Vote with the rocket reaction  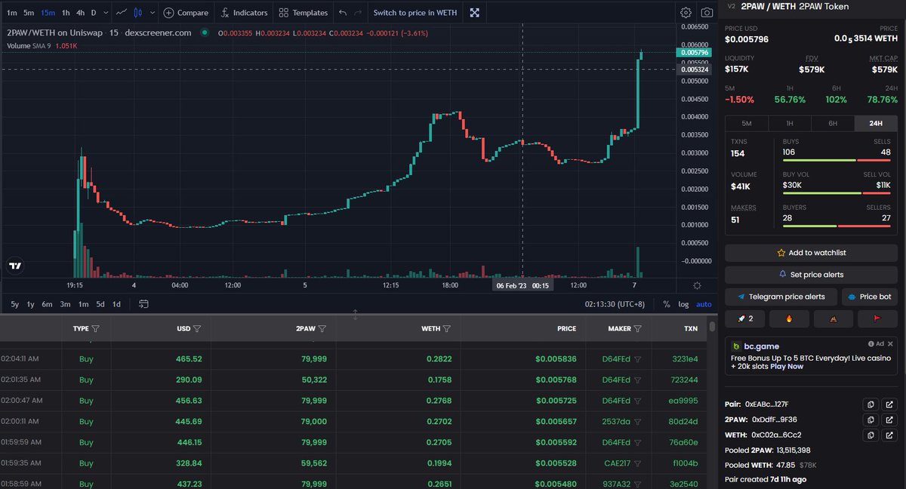point(746,318)
